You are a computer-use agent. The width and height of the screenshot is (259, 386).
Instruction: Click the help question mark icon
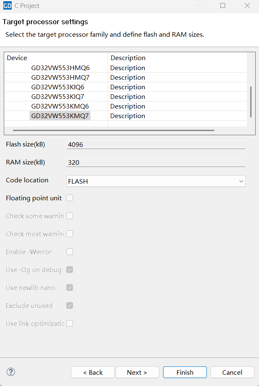click(11, 372)
